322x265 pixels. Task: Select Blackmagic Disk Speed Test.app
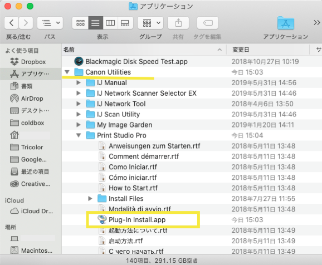(136, 62)
